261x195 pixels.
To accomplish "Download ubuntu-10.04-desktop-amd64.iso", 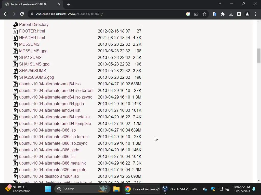I will pos(49,176).
